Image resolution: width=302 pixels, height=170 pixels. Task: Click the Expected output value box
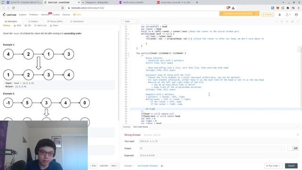[x=218, y=155]
